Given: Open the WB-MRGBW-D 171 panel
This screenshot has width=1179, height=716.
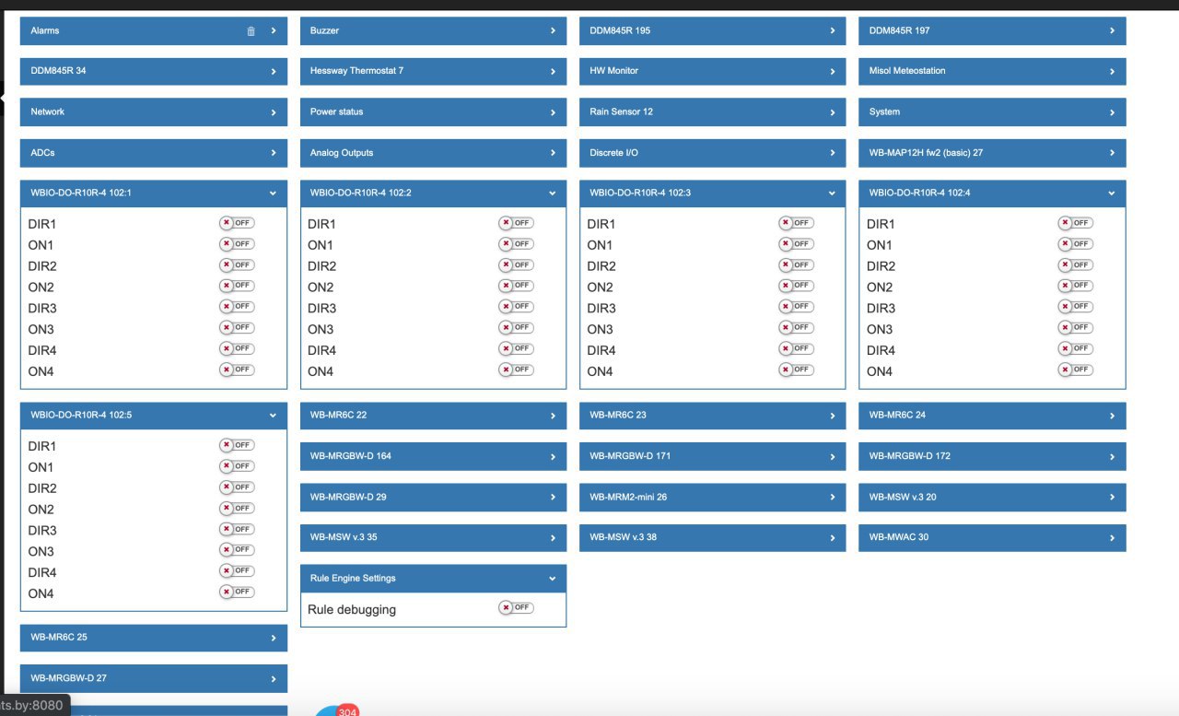Looking at the screenshot, I should point(712,456).
